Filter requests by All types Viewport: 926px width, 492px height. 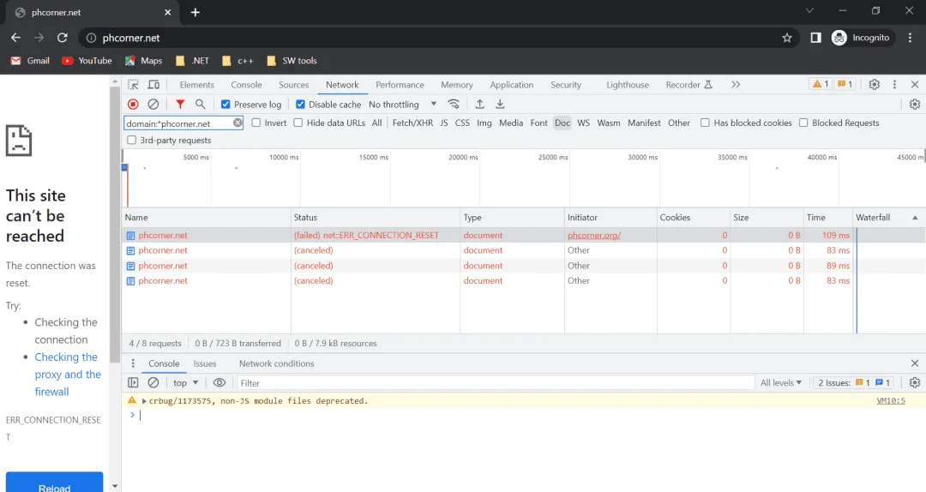(x=376, y=123)
